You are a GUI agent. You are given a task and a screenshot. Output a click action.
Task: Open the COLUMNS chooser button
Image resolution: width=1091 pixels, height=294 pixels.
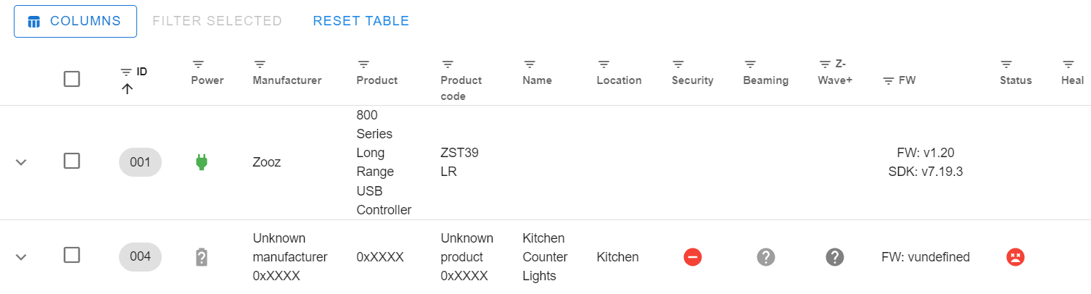[75, 21]
